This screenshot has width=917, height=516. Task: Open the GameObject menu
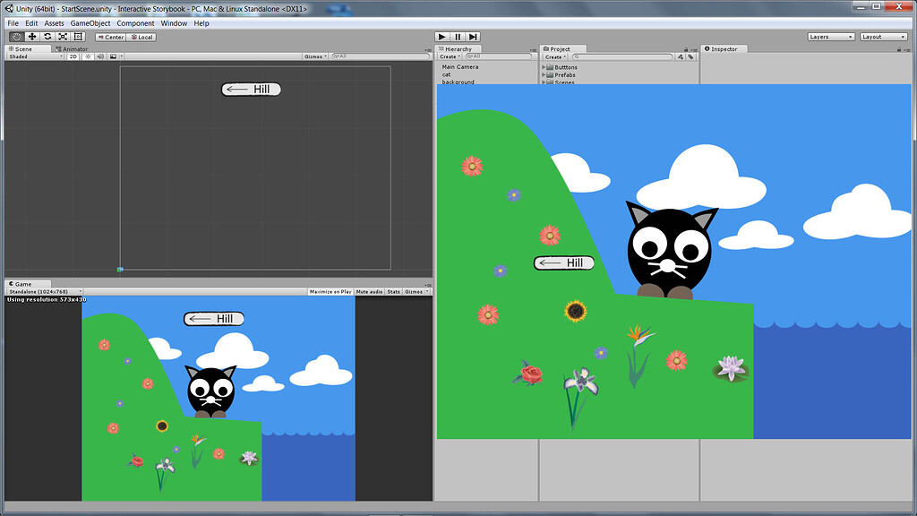click(x=90, y=22)
